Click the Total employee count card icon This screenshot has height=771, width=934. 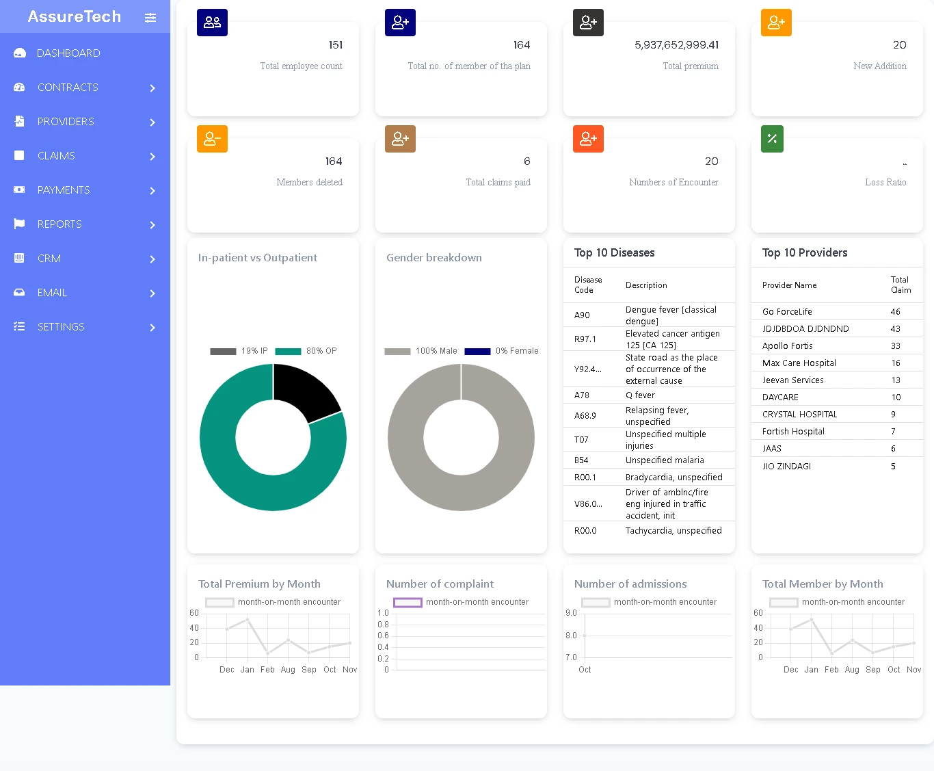212,23
